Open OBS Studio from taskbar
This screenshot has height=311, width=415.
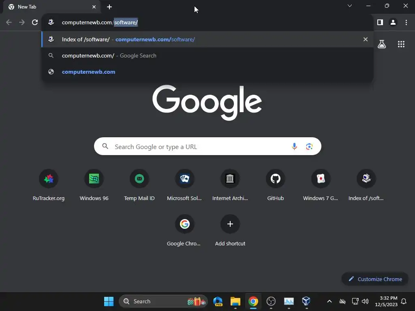tap(271, 301)
